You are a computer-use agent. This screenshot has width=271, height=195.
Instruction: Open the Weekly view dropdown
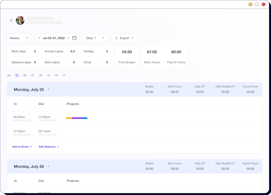tap(19, 38)
